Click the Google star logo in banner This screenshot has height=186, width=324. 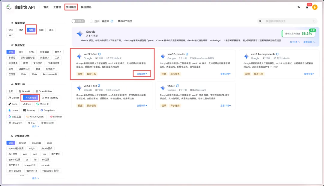80,34
